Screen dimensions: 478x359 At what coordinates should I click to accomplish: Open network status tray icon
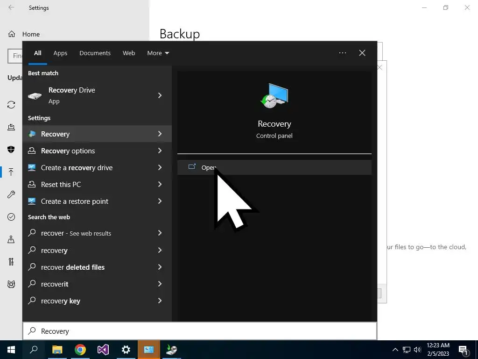click(x=407, y=350)
